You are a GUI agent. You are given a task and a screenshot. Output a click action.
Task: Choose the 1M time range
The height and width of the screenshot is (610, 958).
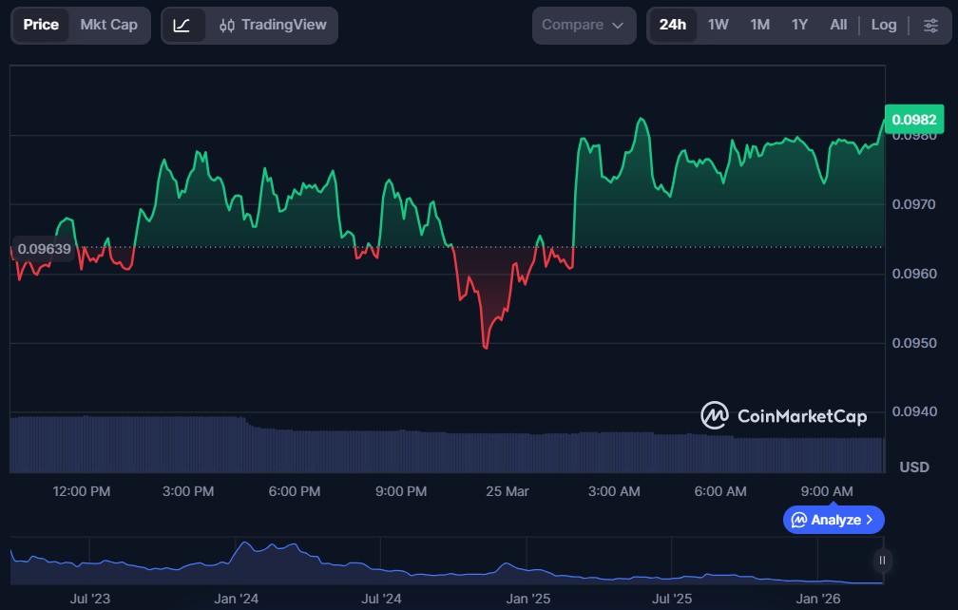[x=759, y=26]
